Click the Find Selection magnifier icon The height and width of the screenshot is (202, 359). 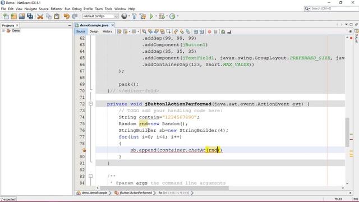click(x=144, y=31)
